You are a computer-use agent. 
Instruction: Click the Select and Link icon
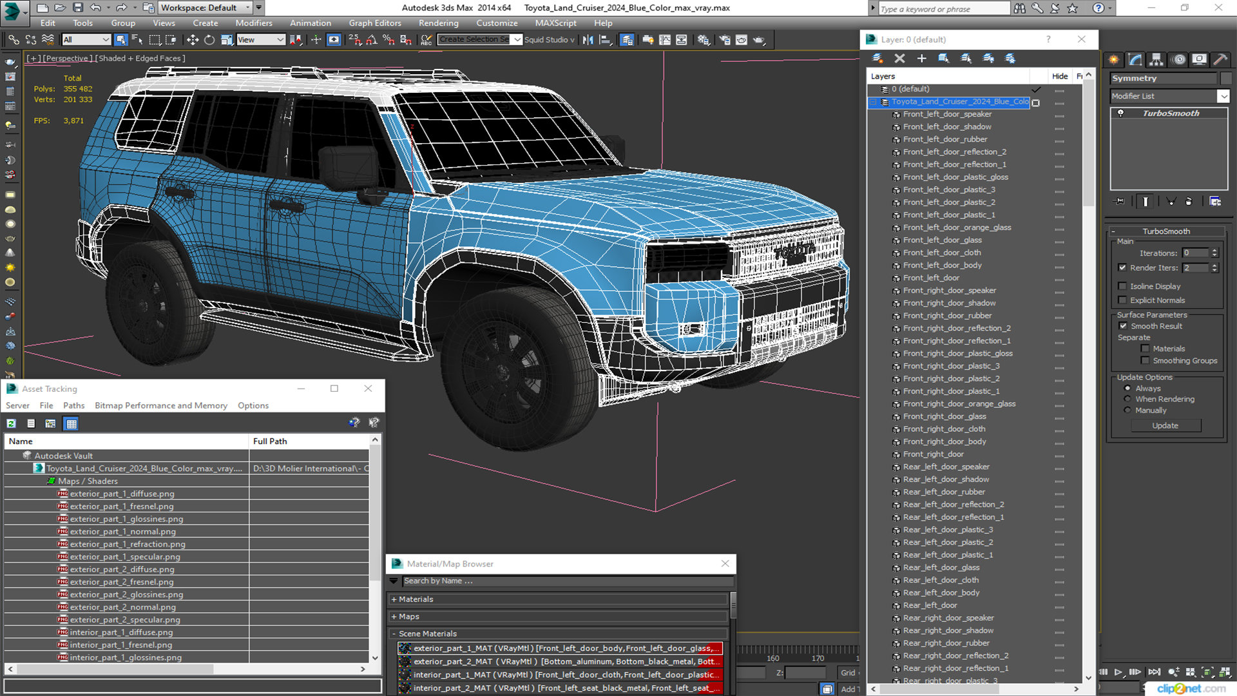(x=13, y=40)
